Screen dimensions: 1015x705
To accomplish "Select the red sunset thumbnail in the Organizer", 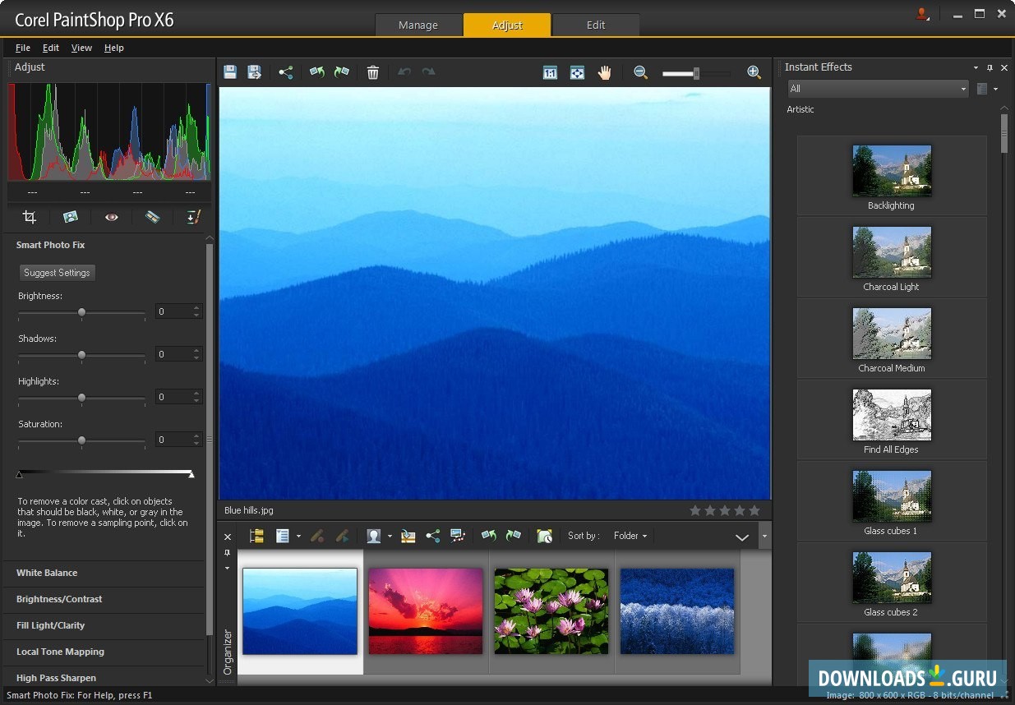I will (426, 611).
